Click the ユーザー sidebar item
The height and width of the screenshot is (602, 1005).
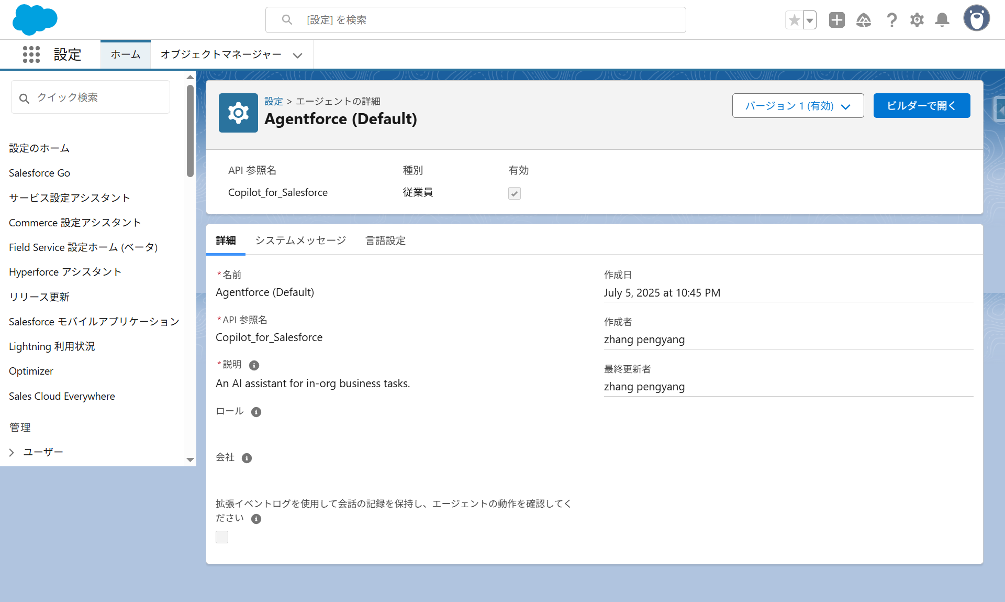pos(43,452)
